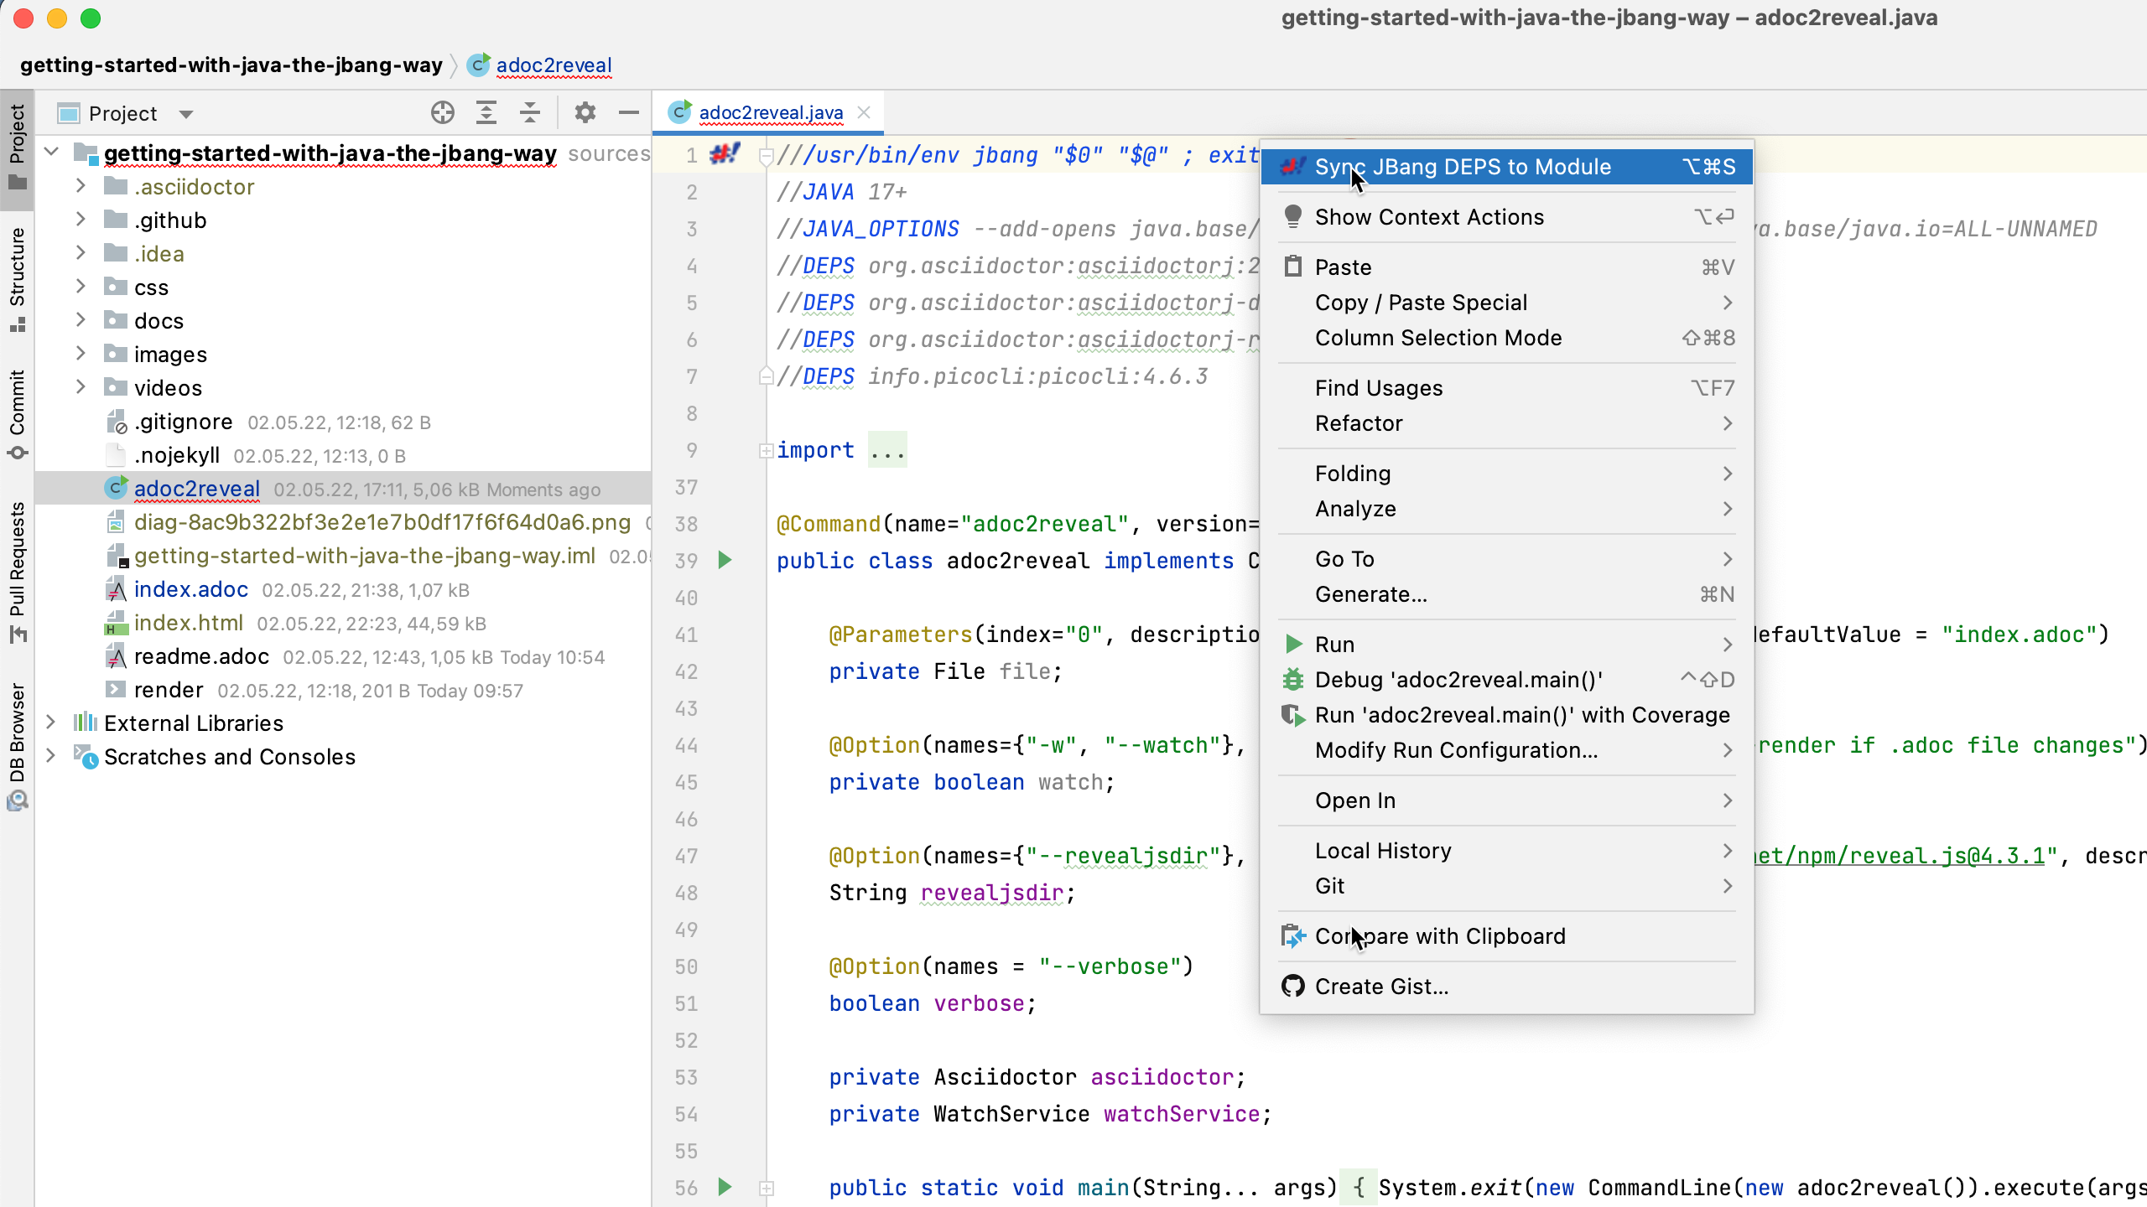Toggle fold end marker on line 7
The image size is (2147, 1207).
(x=766, y=376)
